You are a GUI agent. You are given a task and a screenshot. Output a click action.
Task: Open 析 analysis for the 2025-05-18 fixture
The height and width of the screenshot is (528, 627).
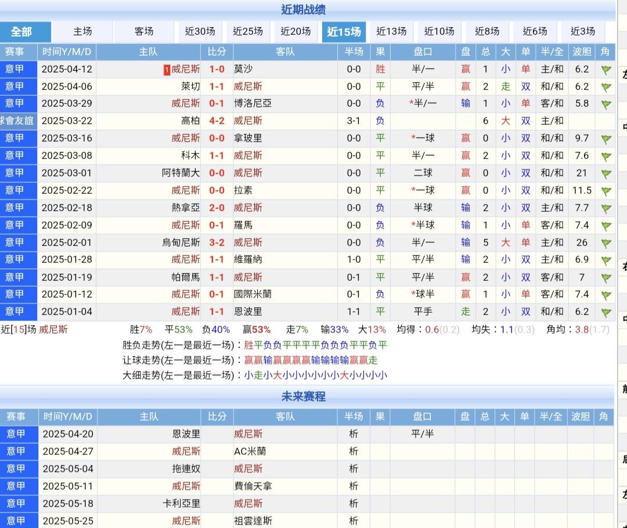[354, 503]
